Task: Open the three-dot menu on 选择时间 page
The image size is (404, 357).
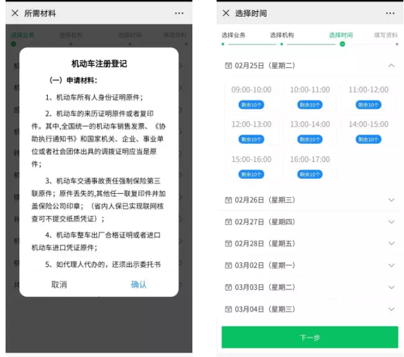Action: pos(390,13)
